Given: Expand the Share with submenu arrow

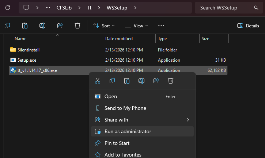Looking at the screenshot, I should [x=188, y=120].
